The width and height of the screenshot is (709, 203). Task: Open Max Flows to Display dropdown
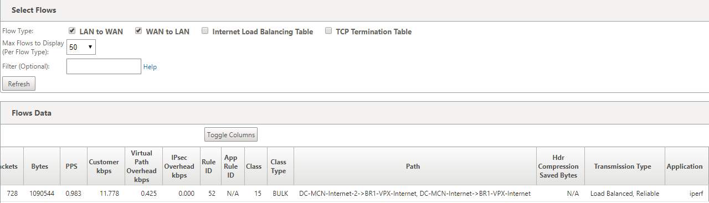pyautogui.click(x=81, y=47)
